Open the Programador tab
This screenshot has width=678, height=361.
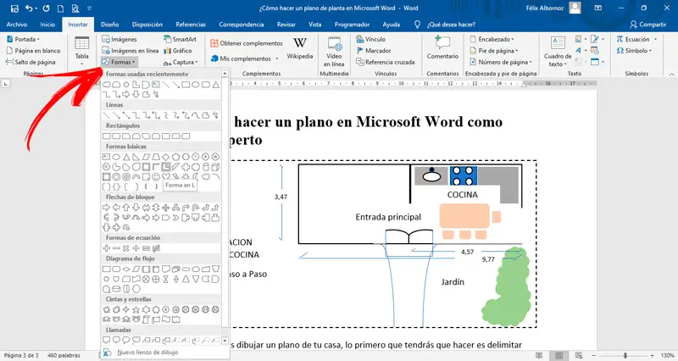tap(352, 25)
